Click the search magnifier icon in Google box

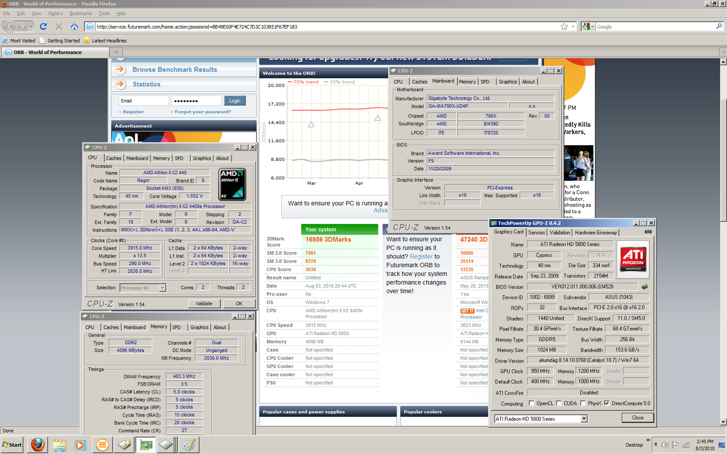click(719, 26)
